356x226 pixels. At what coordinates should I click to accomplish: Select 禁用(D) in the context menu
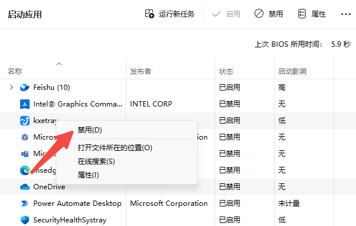tap(90, 130)
